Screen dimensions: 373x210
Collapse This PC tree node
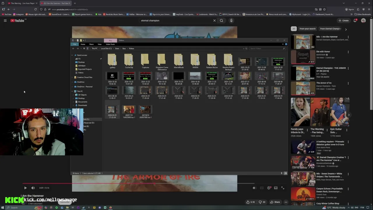[x=72, y=91]
